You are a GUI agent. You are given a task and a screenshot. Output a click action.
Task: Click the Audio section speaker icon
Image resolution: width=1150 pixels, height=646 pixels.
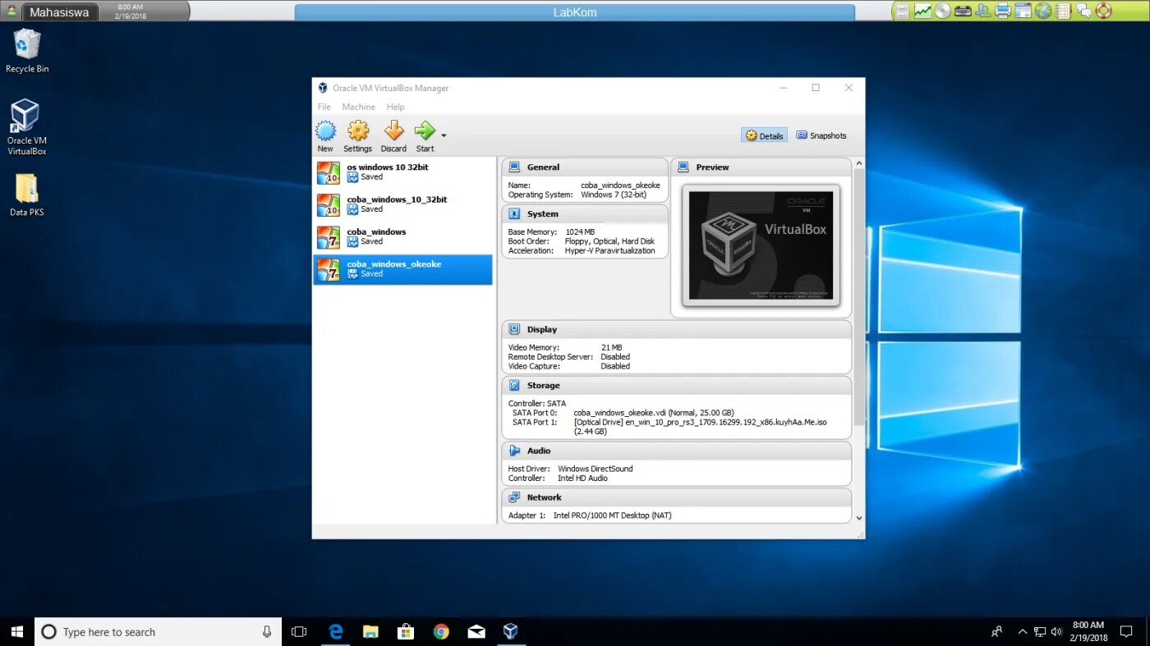(x=514, y=451)
